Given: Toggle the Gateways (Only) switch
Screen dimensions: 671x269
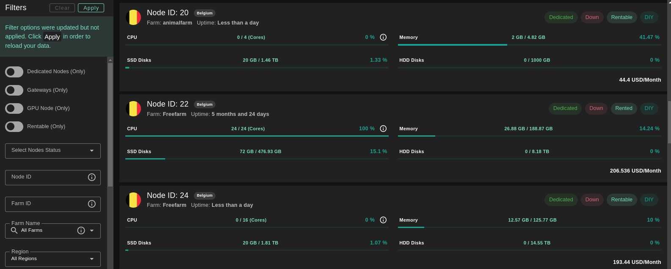Looking at the screenshot, I should coord(14,90).
